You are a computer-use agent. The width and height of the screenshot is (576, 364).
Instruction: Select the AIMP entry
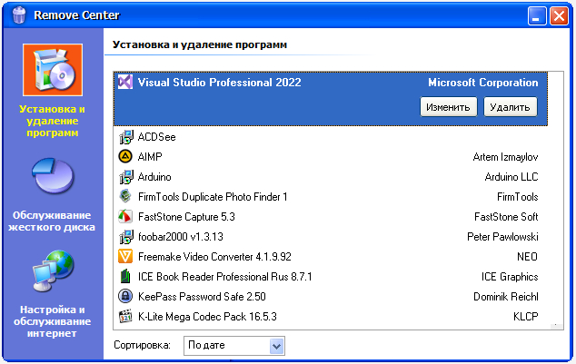[329, 157]
